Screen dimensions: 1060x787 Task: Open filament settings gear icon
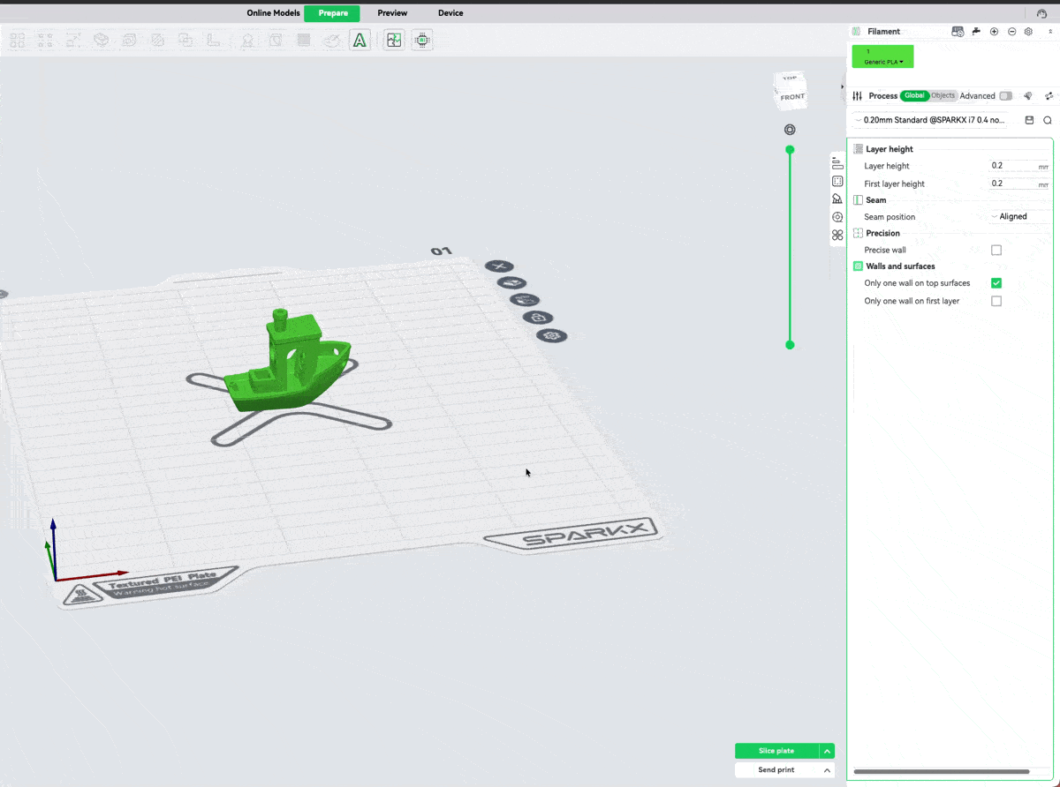(x=1028, y=32)
